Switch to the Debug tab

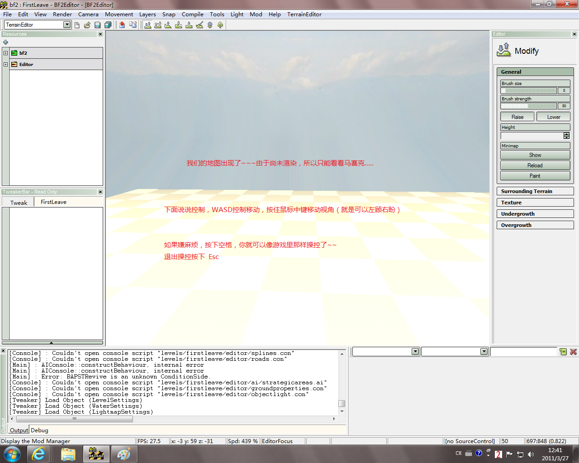point(40,430)
